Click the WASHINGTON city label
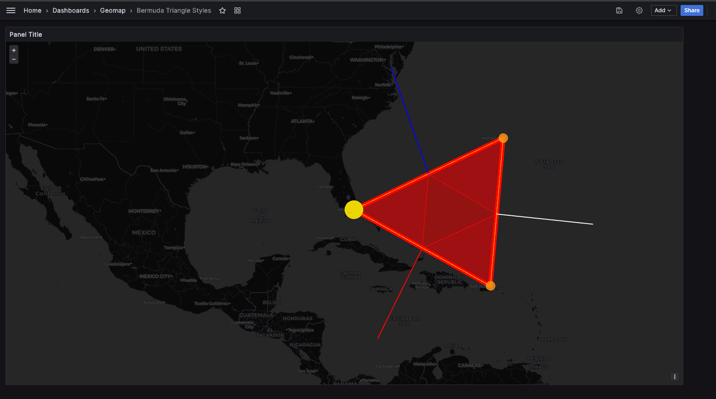The width and height of the screenshot is (716, 399). point(367,60)
